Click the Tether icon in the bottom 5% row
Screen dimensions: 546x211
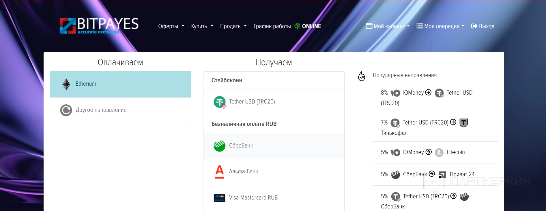(396, 197)
